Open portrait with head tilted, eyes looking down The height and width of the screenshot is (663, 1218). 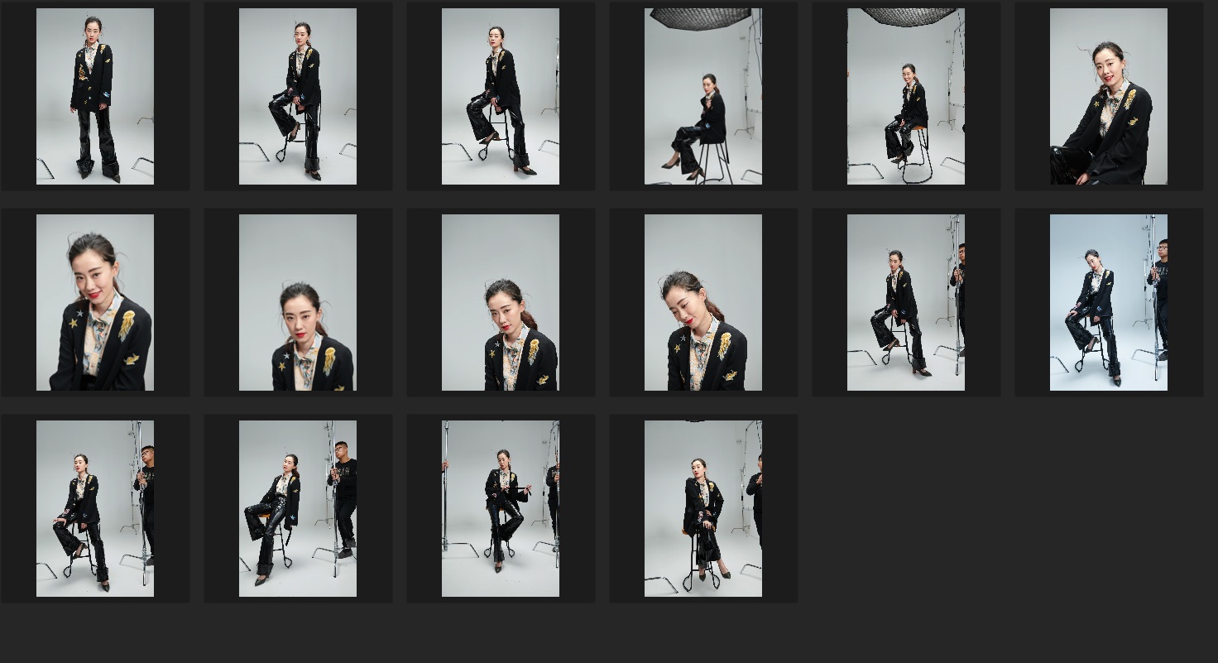click(x=703, y=302)
